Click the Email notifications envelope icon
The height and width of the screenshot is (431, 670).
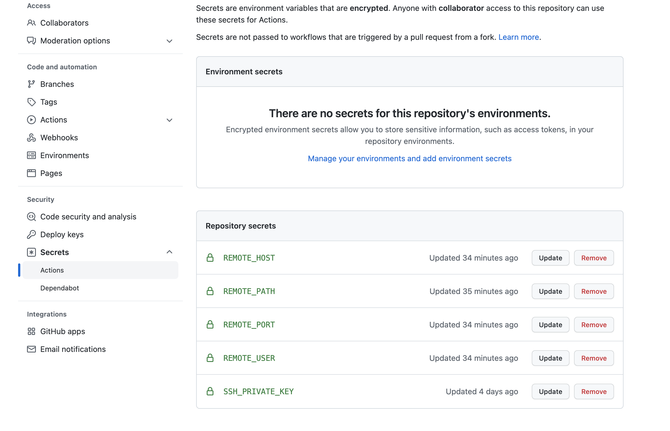pos(31,349)
